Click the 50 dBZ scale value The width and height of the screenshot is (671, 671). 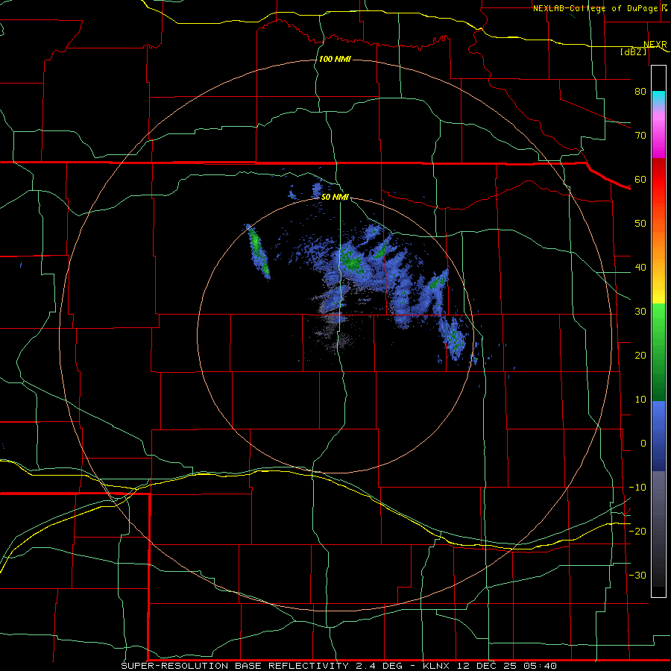pyautogui.click(x=640, y=224)
